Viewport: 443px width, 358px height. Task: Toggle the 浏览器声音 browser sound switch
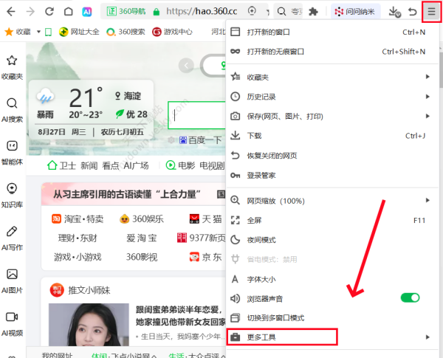click(409, 298)
